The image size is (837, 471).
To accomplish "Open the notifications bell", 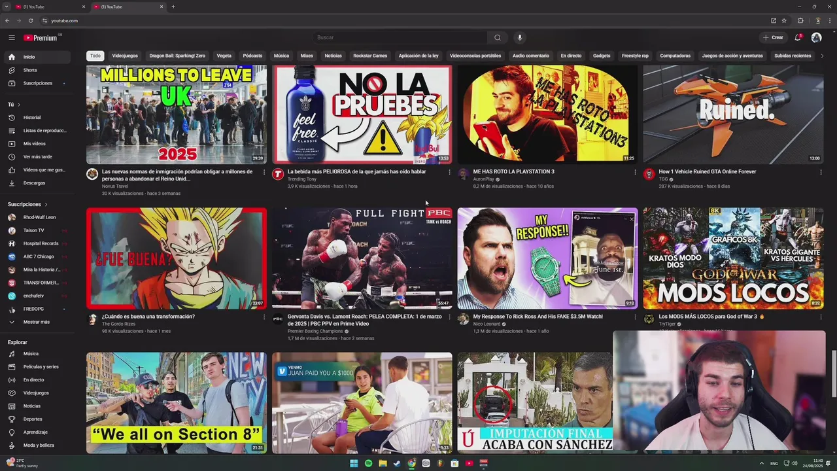I will [798, 37].
